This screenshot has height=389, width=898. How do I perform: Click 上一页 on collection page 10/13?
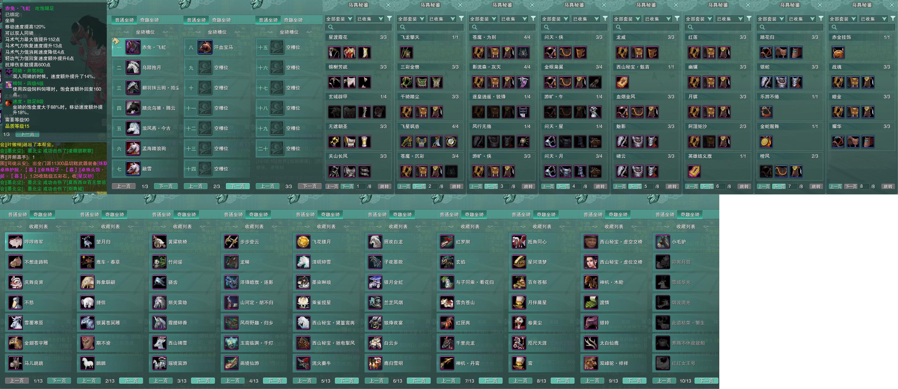click(664, 381)
